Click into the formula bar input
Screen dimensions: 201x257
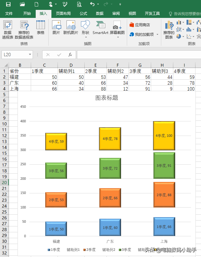pyautogui.click(x=139, y=55)
